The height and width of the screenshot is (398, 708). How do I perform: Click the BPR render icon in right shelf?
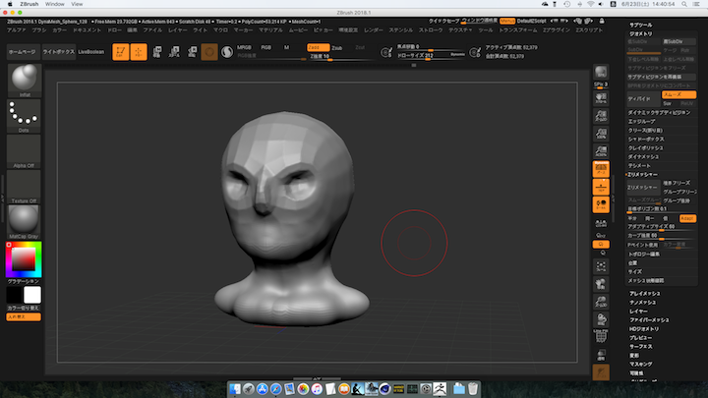coord(601,72)
